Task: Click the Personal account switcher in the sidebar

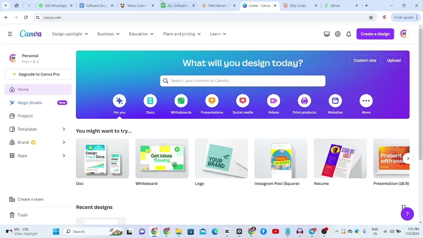Action: tap(38, 58)
